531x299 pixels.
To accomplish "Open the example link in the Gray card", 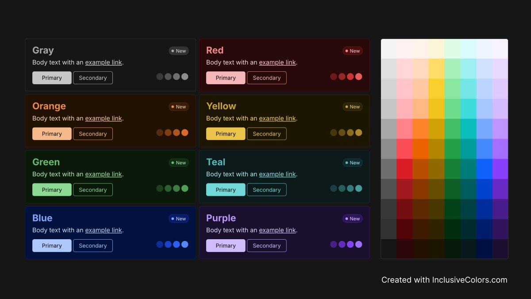I will pos(104,62).
